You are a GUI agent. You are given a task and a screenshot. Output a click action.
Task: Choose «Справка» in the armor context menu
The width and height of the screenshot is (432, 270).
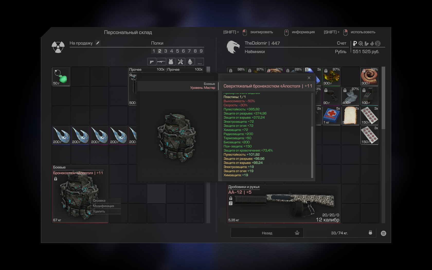click(106, 201)
